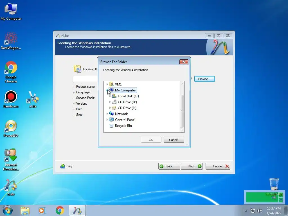Viewport: 288px width, 216px height.
Task: Select Control Panel in folder tree
Action: (x=125, y=120)
